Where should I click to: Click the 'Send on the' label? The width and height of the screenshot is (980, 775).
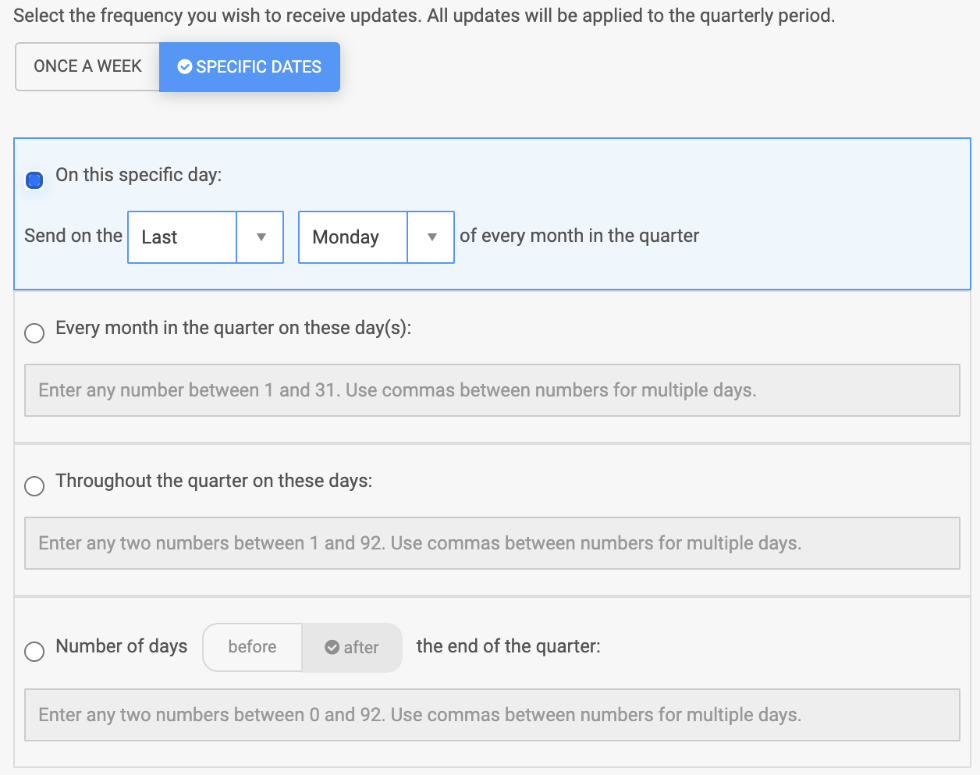click(x=73, y=236)
